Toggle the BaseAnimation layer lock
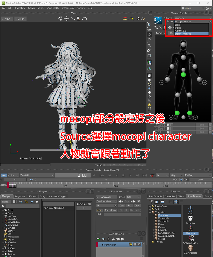Screen dimensions: 213x257 [x=130, y=244]
